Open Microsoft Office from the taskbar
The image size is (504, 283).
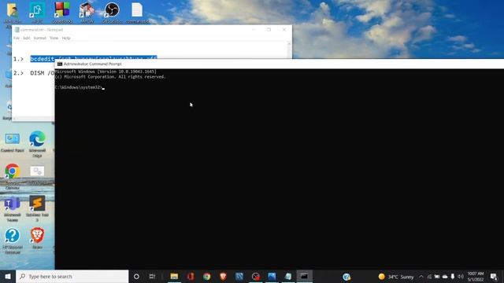[x=191, y=276]
